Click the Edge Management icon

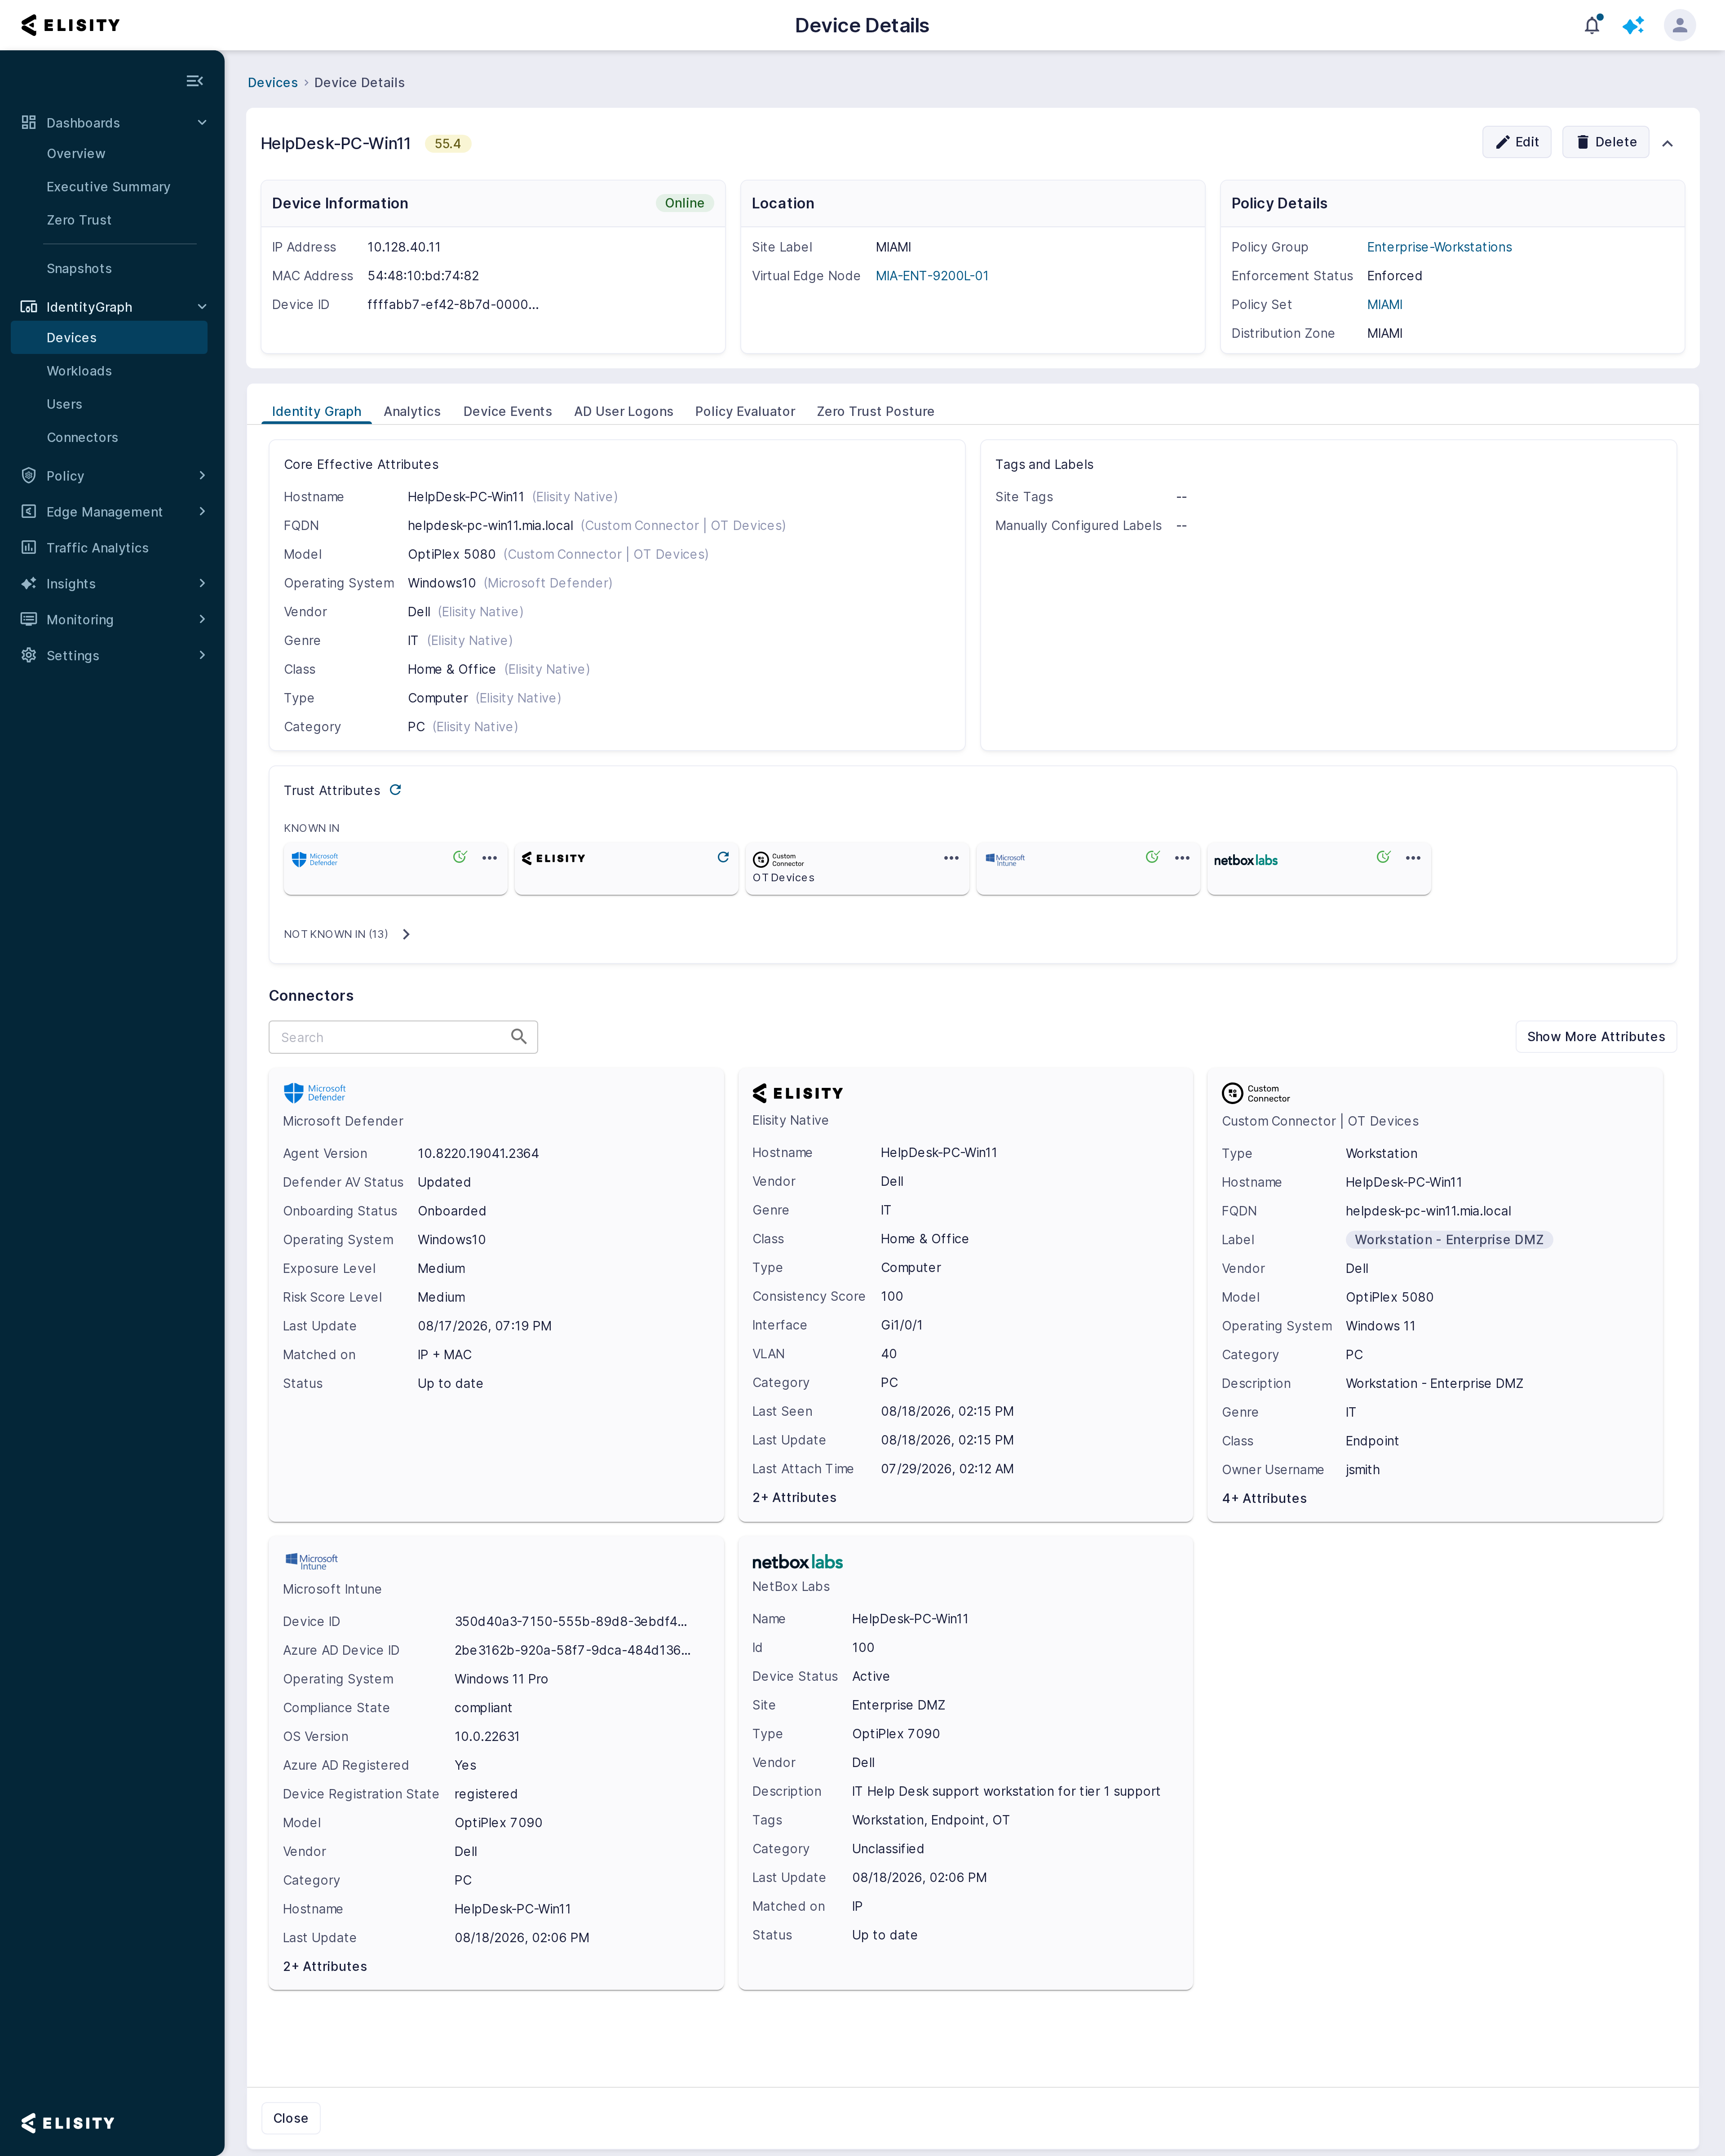[x=29, y=511]
